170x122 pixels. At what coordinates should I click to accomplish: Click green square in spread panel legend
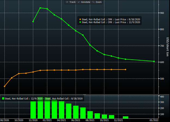[x=3, y=98]
